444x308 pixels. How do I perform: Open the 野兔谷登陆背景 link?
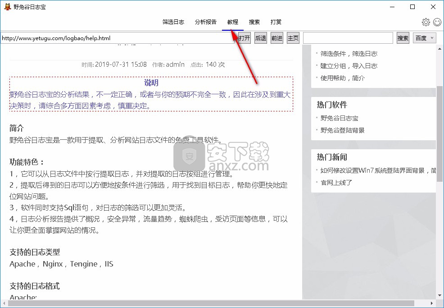(x=342, y=130)
